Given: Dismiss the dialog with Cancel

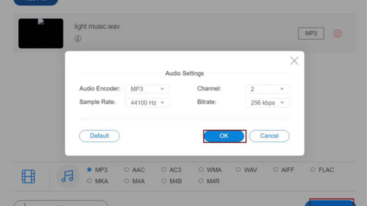Looking at the screenshot, I should [269, 136].
